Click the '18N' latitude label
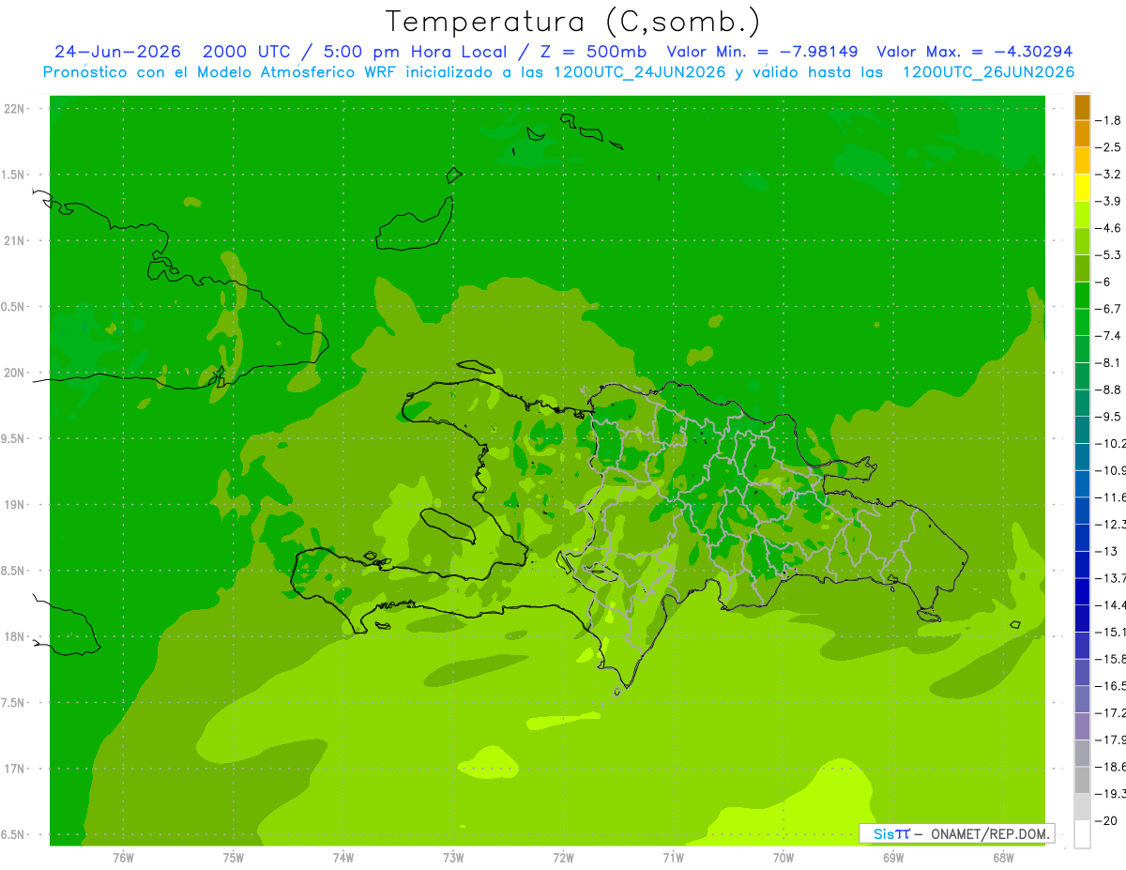1126x870 pixels. click(x=15, y=636)
